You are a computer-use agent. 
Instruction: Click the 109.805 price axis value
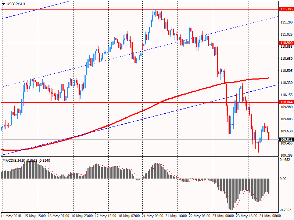pyautogui.click(x=286, y=119)
